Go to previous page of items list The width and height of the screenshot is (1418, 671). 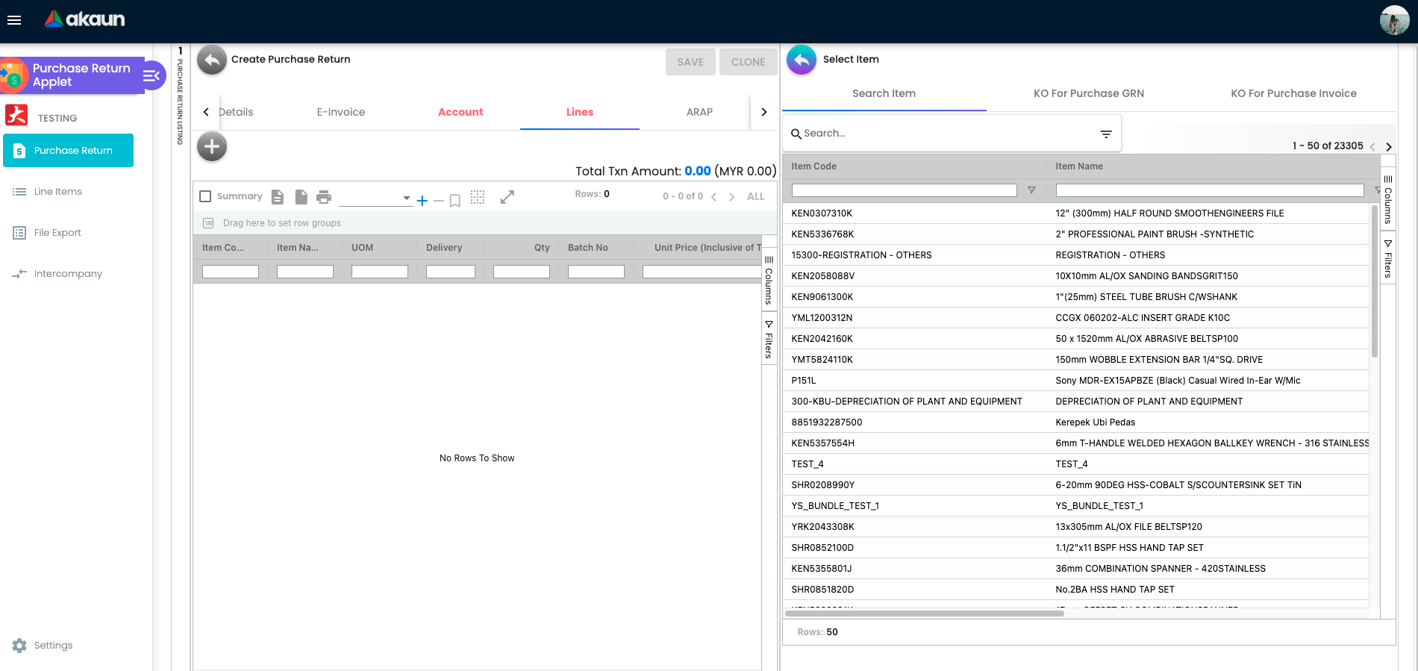point(1372,146)
